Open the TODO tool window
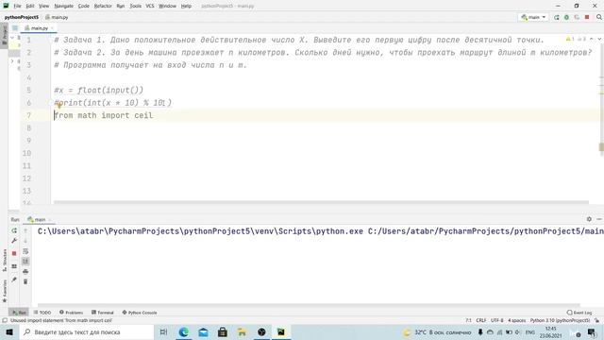604x340 pixels. click(x=42, y=313)
